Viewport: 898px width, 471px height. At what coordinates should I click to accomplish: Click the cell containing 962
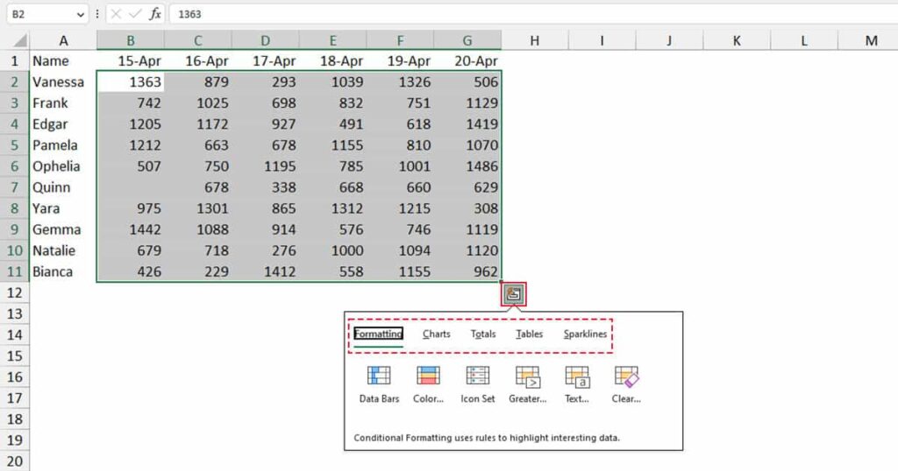coord(467,271)
